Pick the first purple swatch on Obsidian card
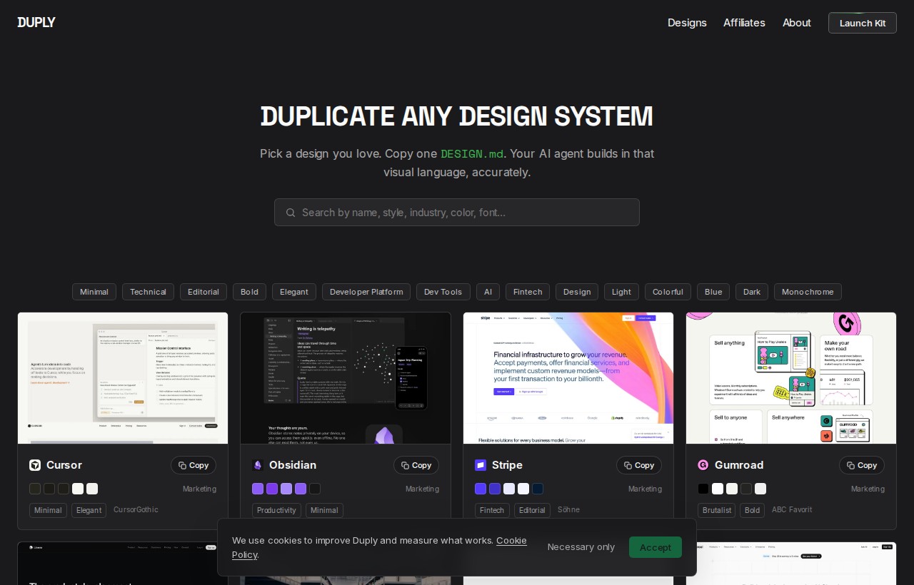The height and width of the screenshot is (585, 914). tap(258, 489)
